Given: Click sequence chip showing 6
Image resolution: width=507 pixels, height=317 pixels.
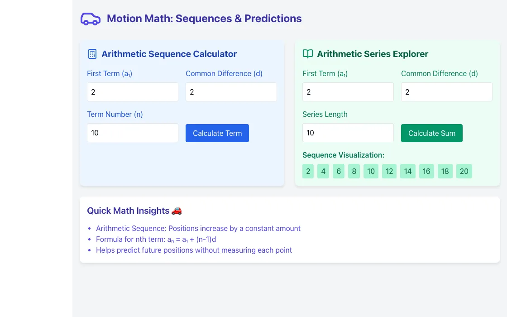Looking at the screenshot, I should 339,172.
